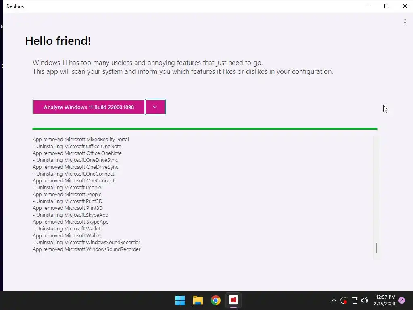Select 'App removed Microsoft.OneConnect' log line

click(74, 180)
